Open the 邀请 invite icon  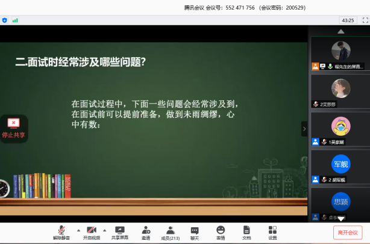point(146,230)
